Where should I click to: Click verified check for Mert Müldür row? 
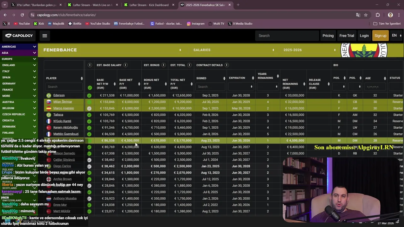[x=89, y=211]
